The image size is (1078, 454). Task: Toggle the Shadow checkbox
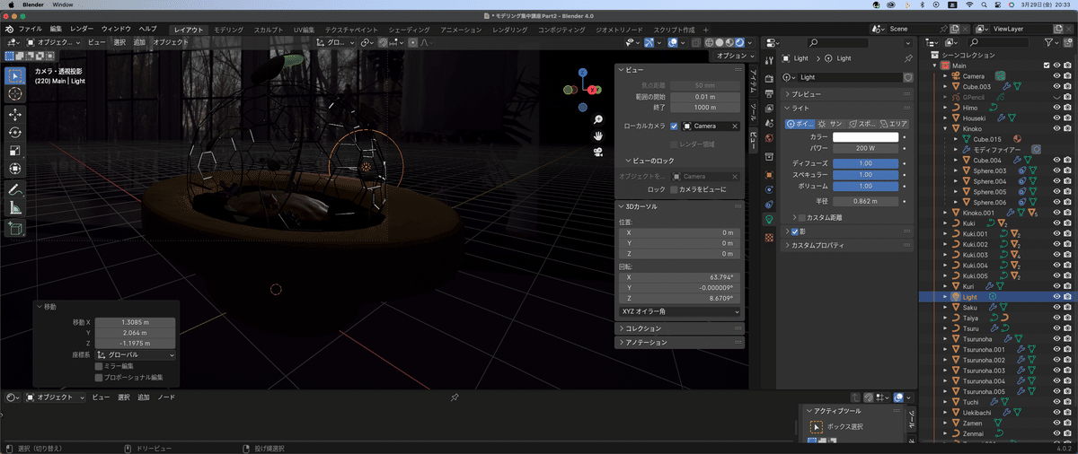point(795,231)
